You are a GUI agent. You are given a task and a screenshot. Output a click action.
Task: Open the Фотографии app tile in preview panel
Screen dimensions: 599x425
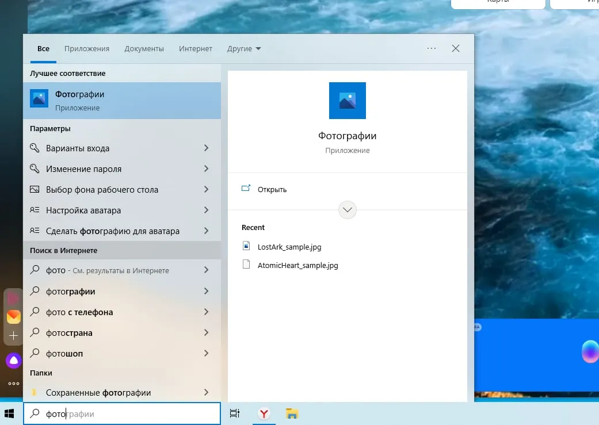click(x=347, y=101)
